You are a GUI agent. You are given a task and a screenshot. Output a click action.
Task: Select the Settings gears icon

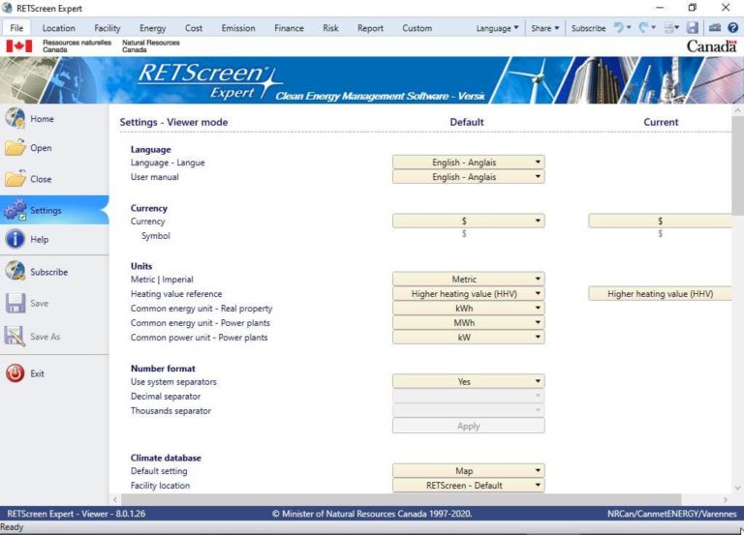pyautogui.click(x=15, y=210)
